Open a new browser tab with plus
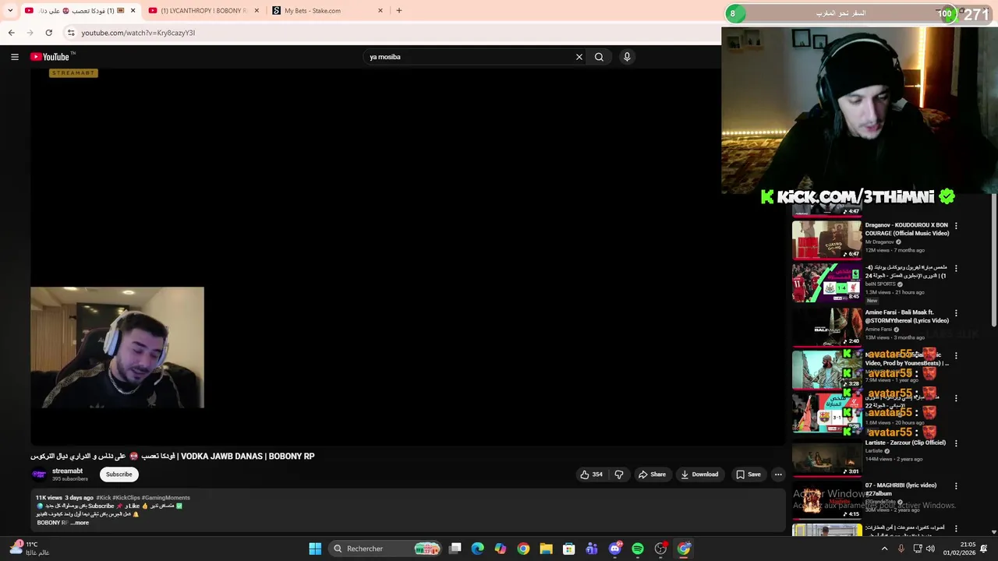Screen dimensions: 998x561 pyautogui.click(x=398, y=11)
